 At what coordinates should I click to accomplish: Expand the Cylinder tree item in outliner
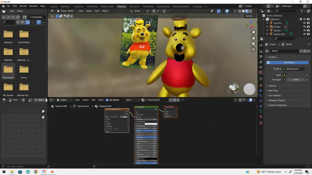coord(267,23)
